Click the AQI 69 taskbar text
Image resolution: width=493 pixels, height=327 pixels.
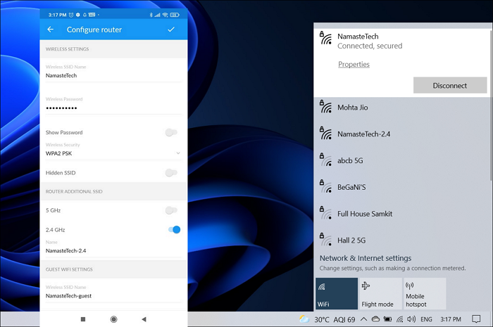click(344, 319)
